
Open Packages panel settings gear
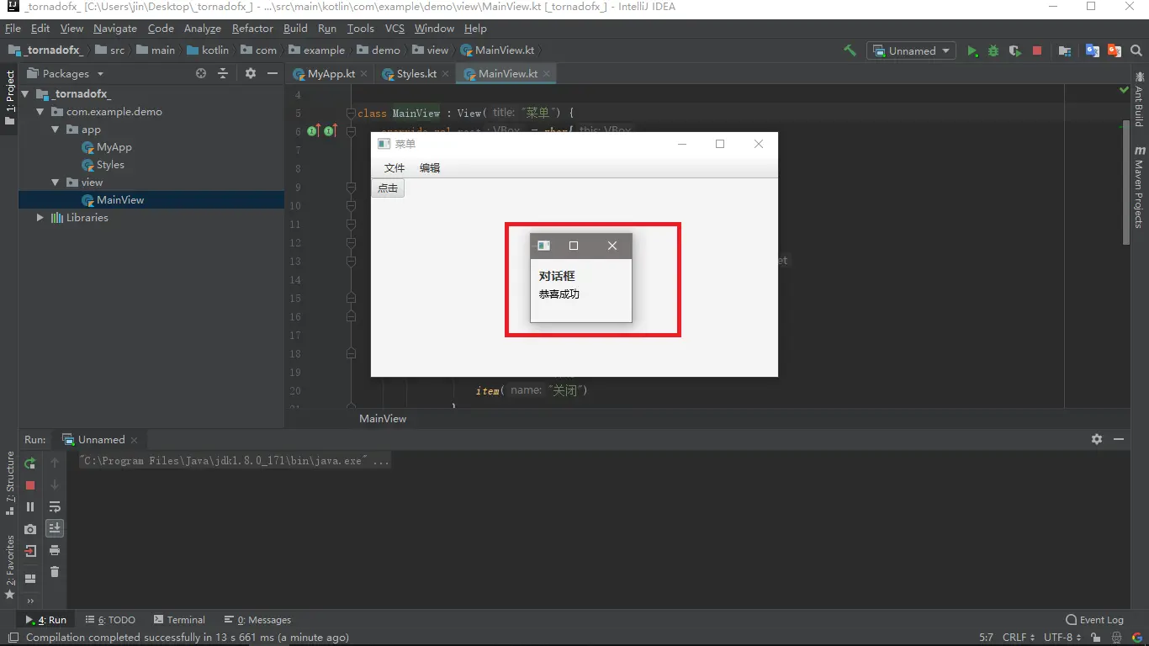(251, 73)
